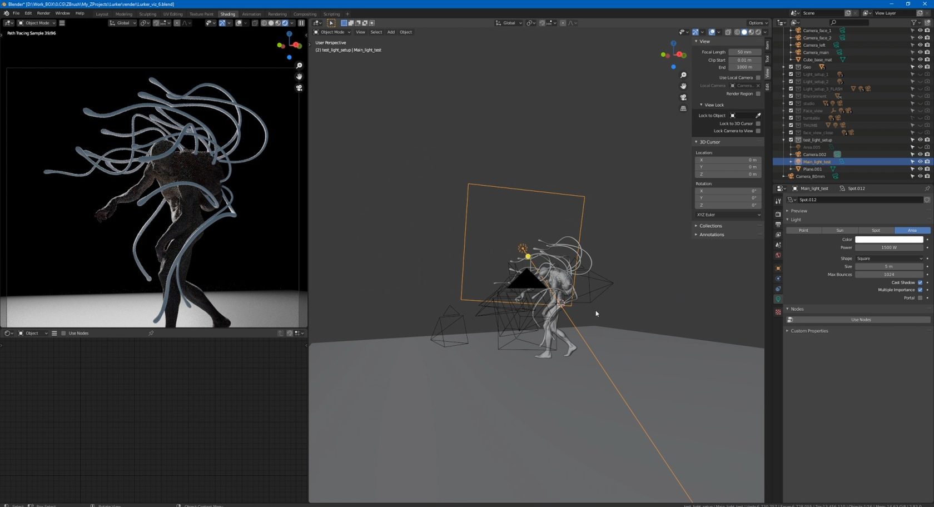Image resolution: width=934 pixels, height=507 pixels.
Task: Click camera view icon in render preview viewport
Action: coord(299,88)
